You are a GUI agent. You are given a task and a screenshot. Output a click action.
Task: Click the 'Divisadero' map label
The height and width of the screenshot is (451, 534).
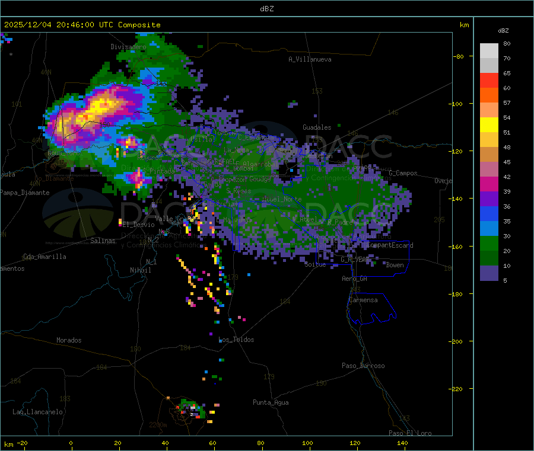(x=128, y=47)
